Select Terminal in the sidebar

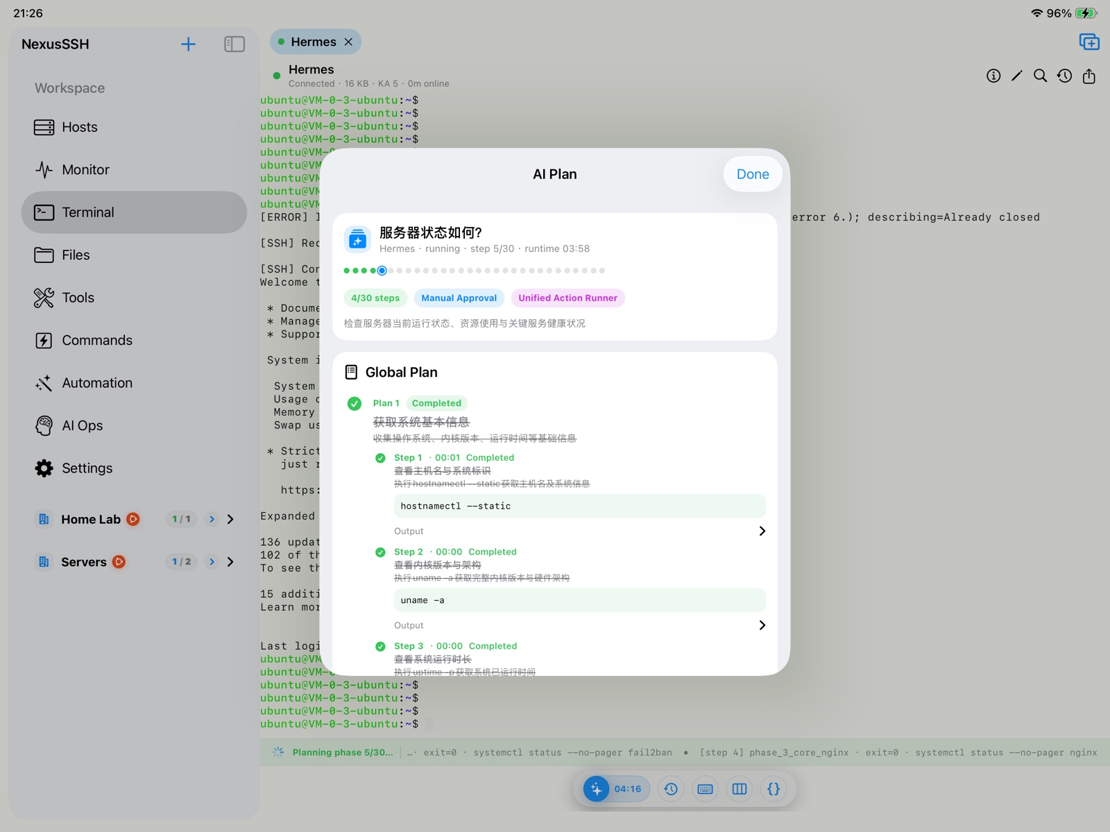pos(134,212)
